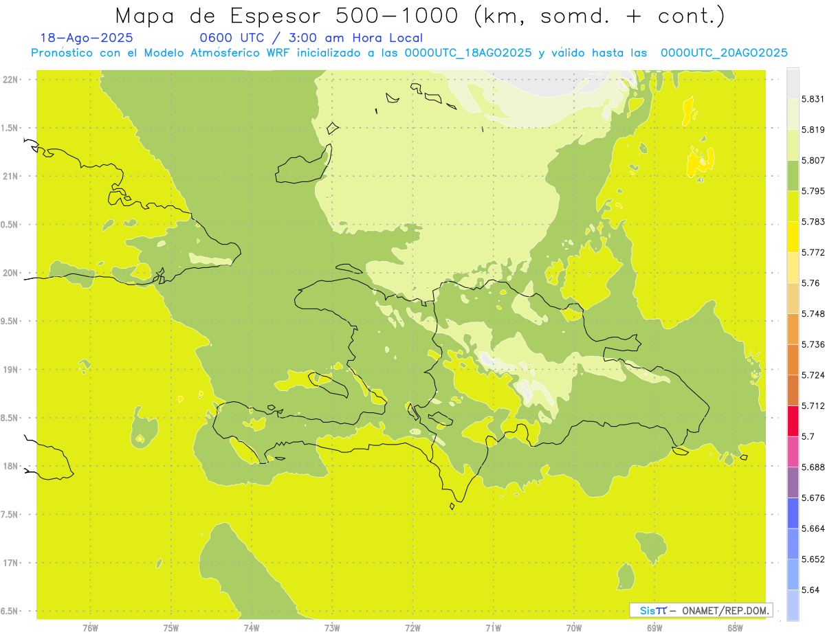This screenshot has height=637, width=825.
Task: Click the color bar segment between 5.664 and 5.676
Action: point(793,513)
